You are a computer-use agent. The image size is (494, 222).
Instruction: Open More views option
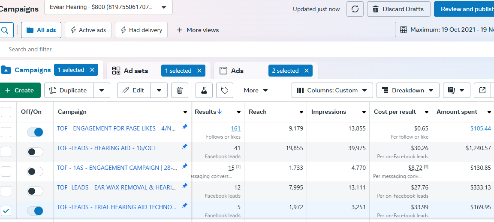pyautogui.click(x=198, y=30)
